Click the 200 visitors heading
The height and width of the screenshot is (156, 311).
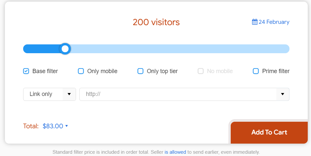tap(156, 22)
